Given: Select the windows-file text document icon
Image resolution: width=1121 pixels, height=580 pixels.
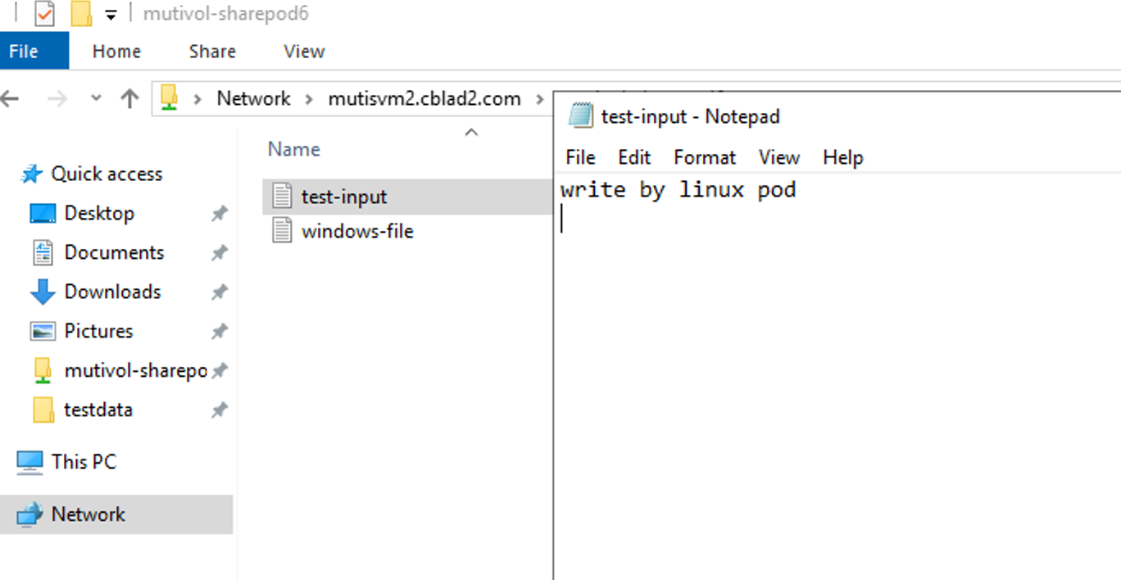Looking at the screenshot, I should pos(282,230).
